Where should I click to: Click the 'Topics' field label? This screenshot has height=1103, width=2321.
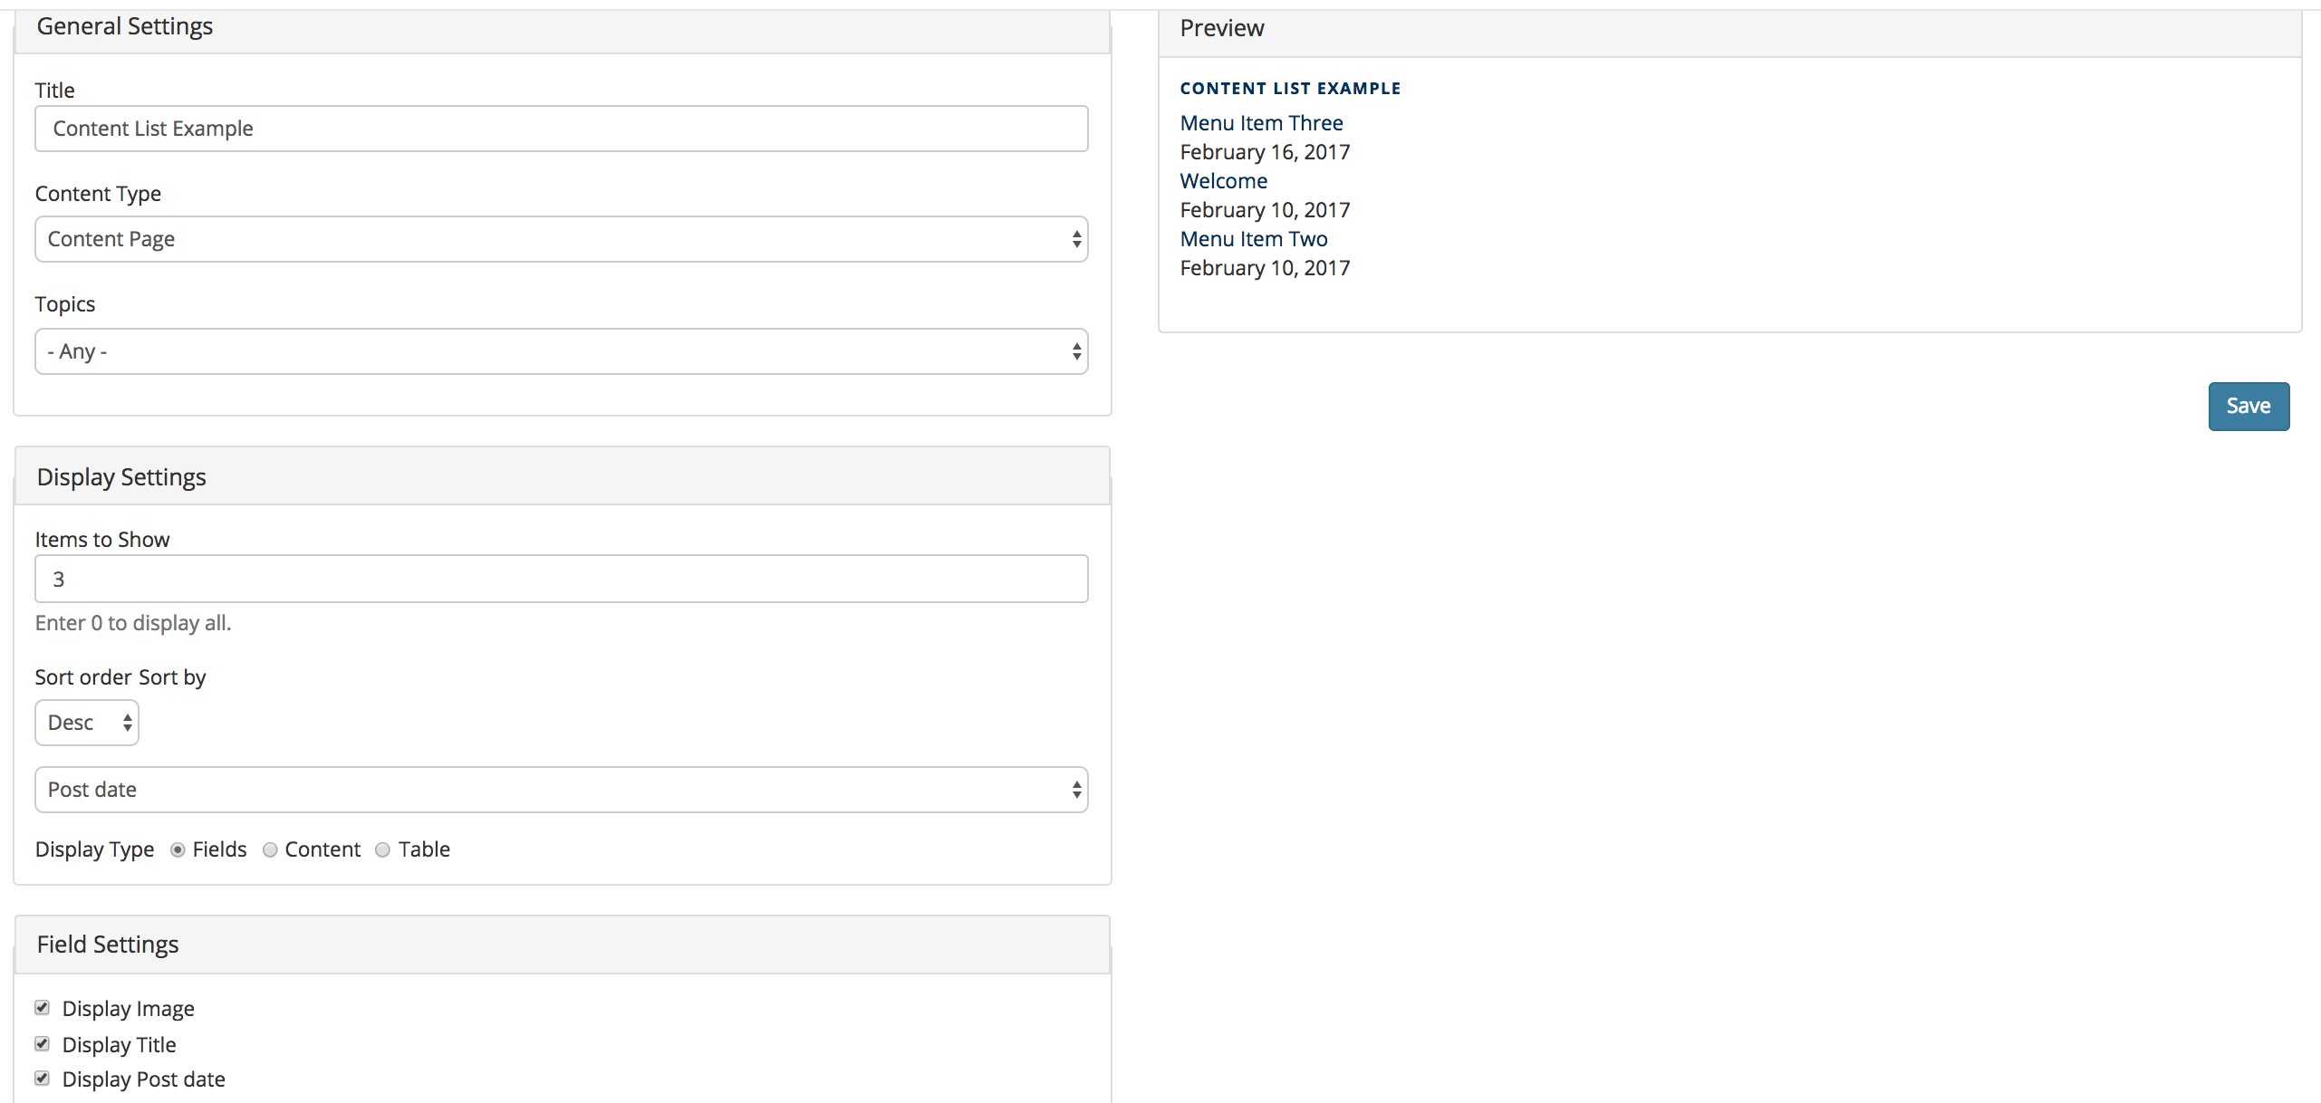65,304
